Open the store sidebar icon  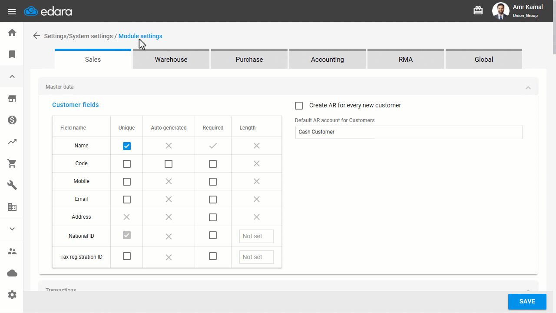click(12, 98)
